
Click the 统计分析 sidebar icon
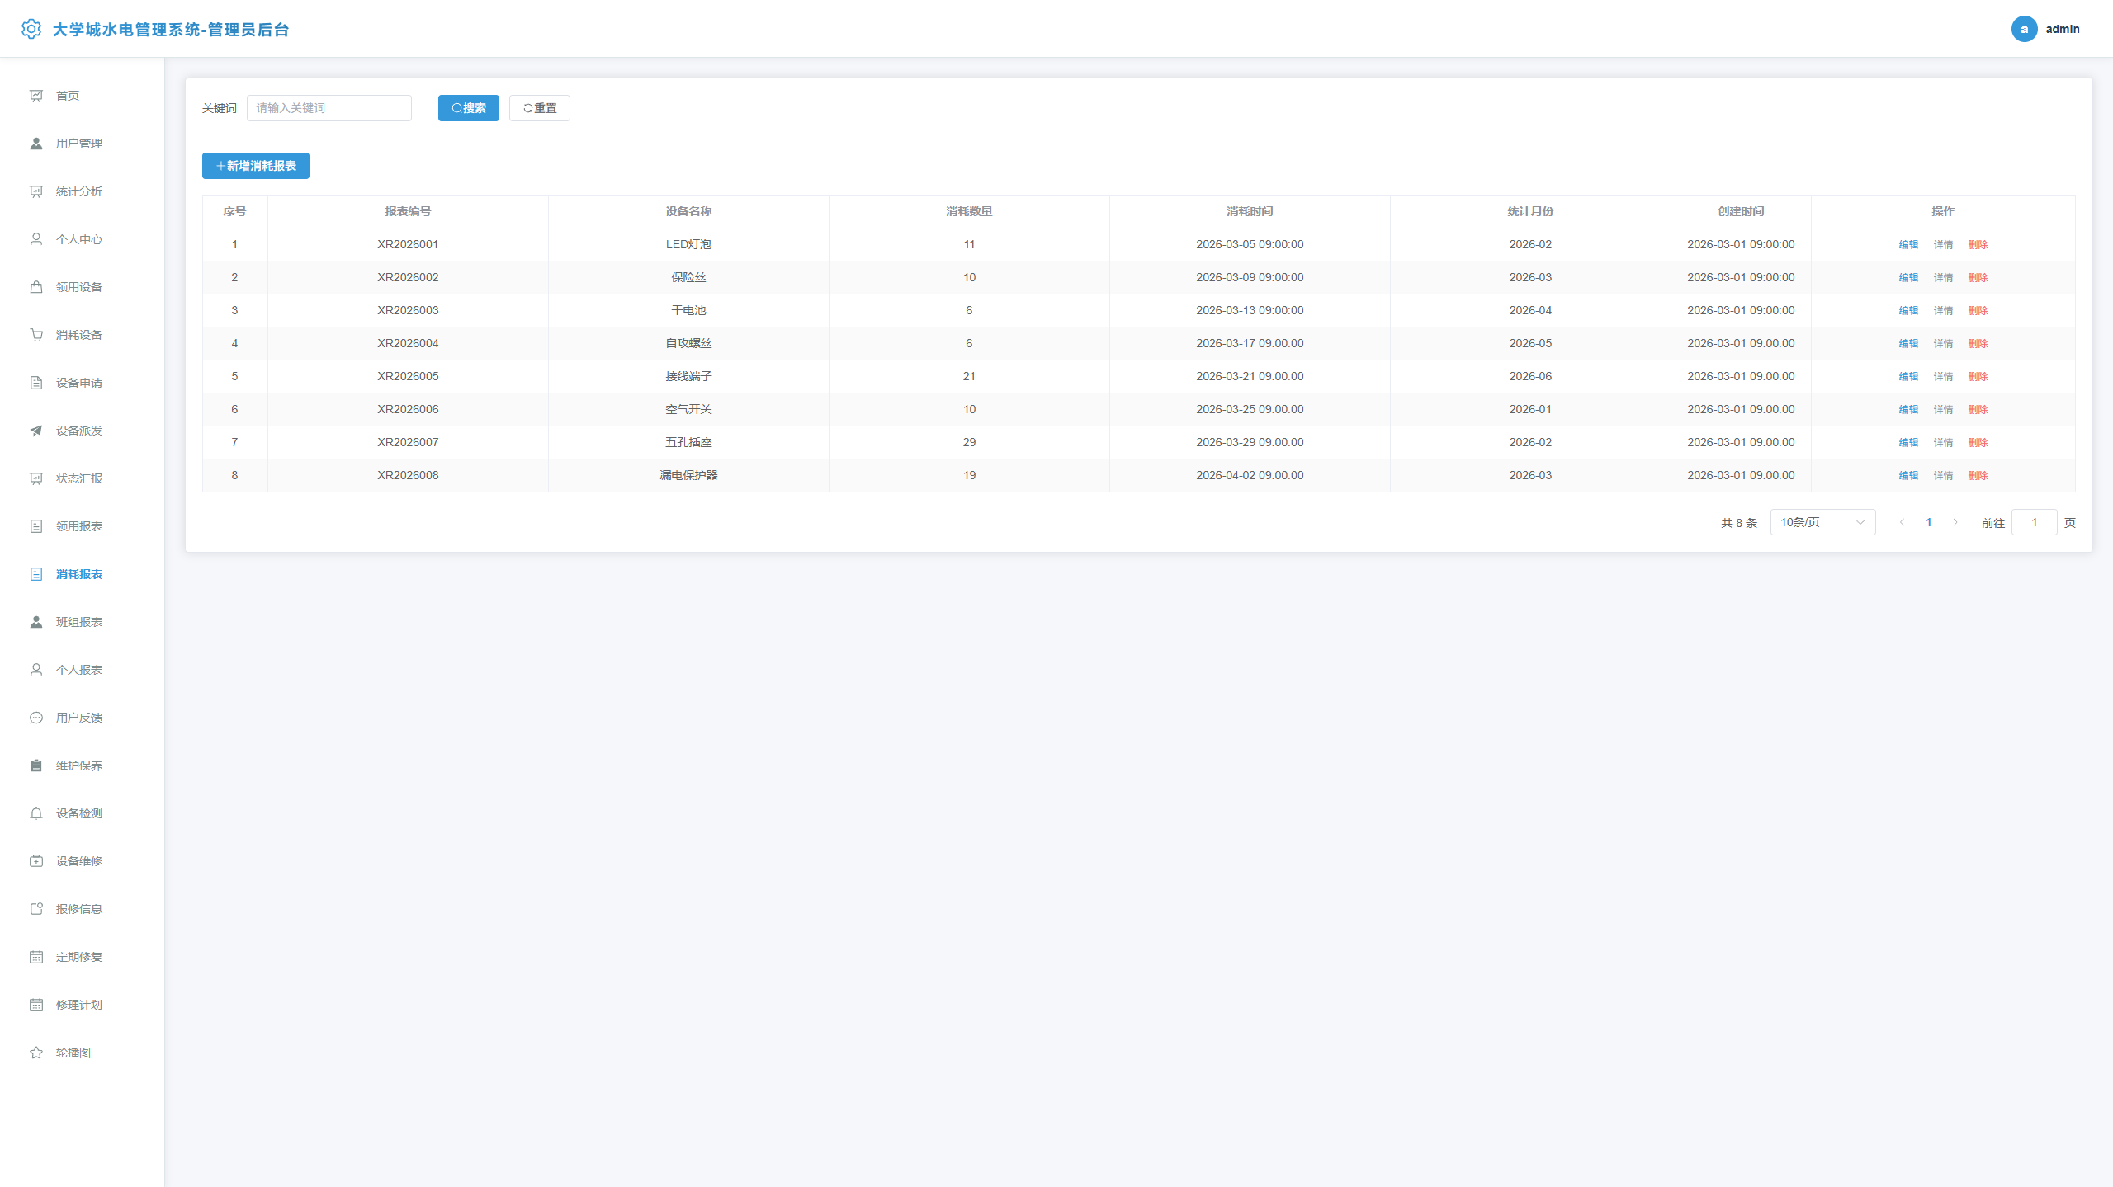(x=36, y=191)
